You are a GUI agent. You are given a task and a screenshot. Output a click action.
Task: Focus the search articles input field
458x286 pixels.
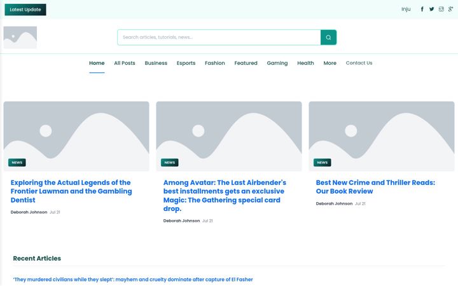coord(219,37)
